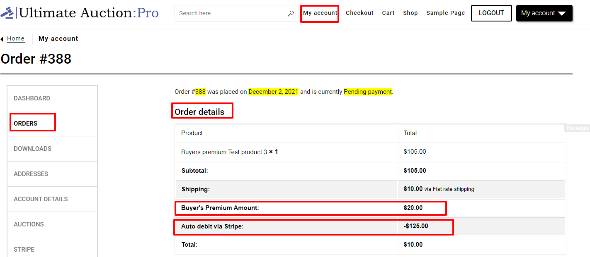Click the 'Shipping:' label
The image size is (590, 257).
point(196,189)
